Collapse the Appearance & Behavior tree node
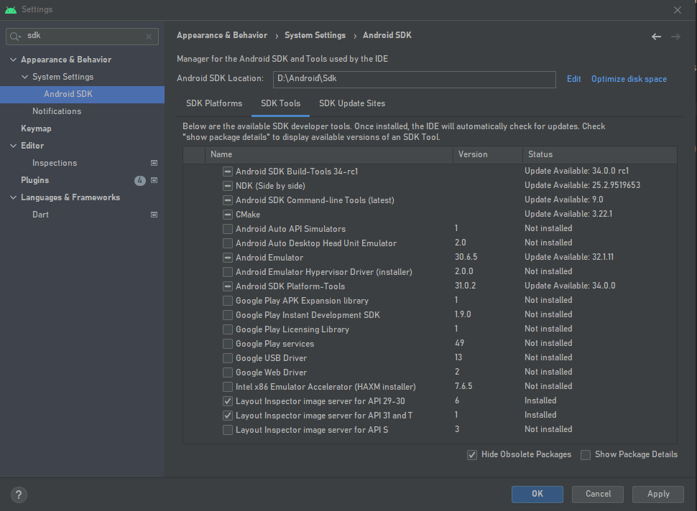The image size is (697, 511). click(14, 60)
